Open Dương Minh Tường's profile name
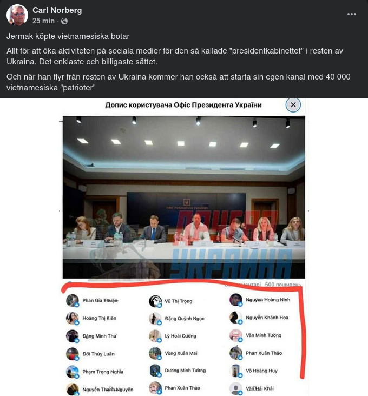Viewport: 368px width, 396px height. coord(185,371)
